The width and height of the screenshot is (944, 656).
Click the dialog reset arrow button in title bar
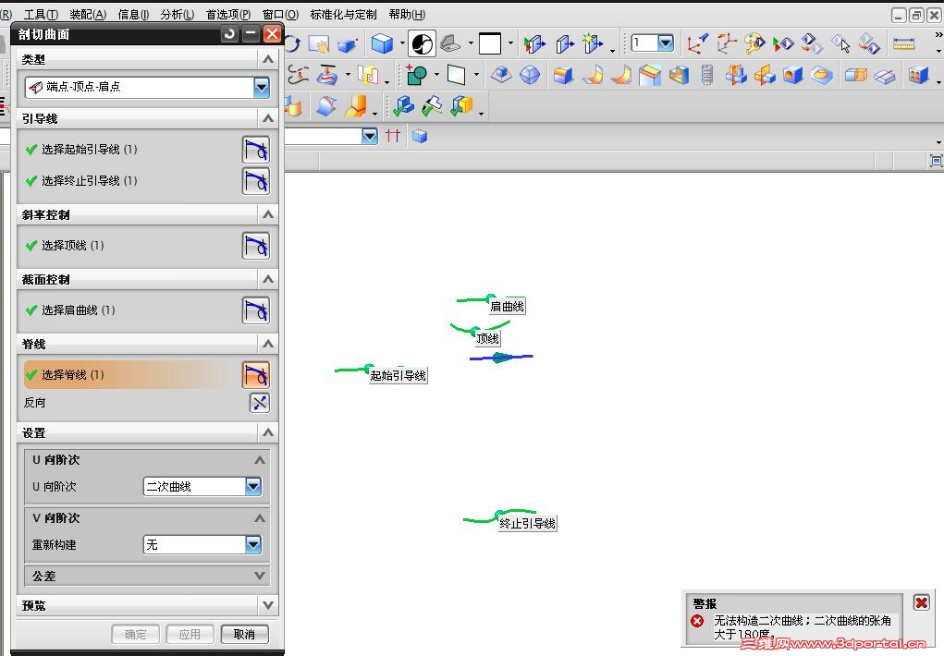click(229, 34)
